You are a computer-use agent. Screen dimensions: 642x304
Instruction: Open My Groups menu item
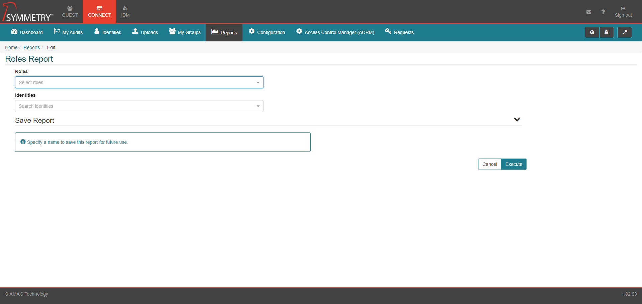point(185,32)
